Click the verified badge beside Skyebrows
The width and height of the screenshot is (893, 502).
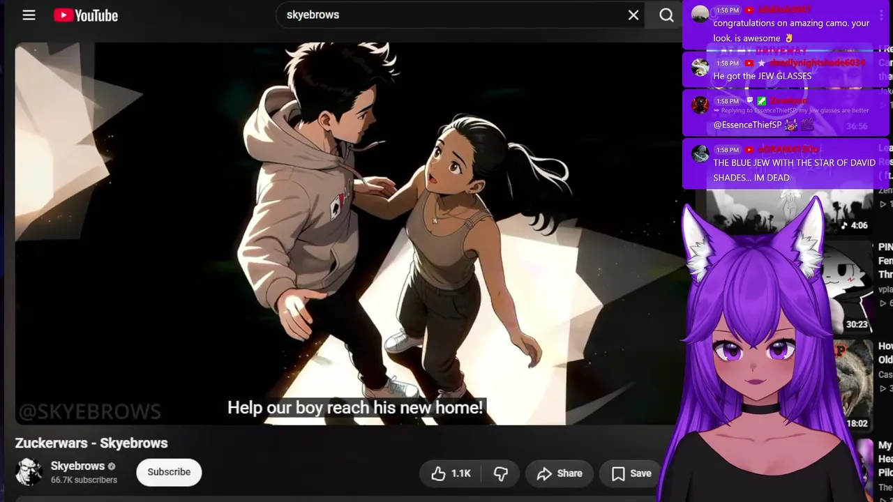[x=112, y=466]
